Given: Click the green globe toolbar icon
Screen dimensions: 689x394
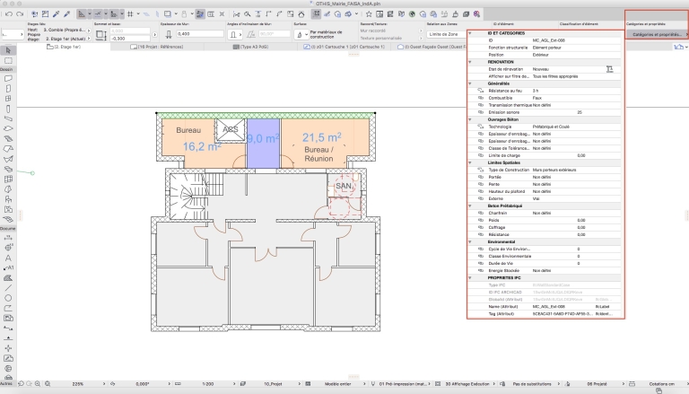Looking at the screenshot, I should point(412,14).
